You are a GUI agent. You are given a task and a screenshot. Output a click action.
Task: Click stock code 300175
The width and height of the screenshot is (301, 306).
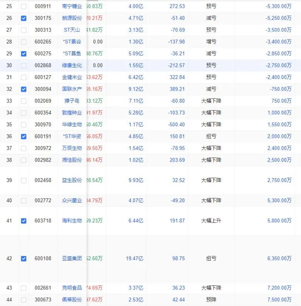point(43,18)
